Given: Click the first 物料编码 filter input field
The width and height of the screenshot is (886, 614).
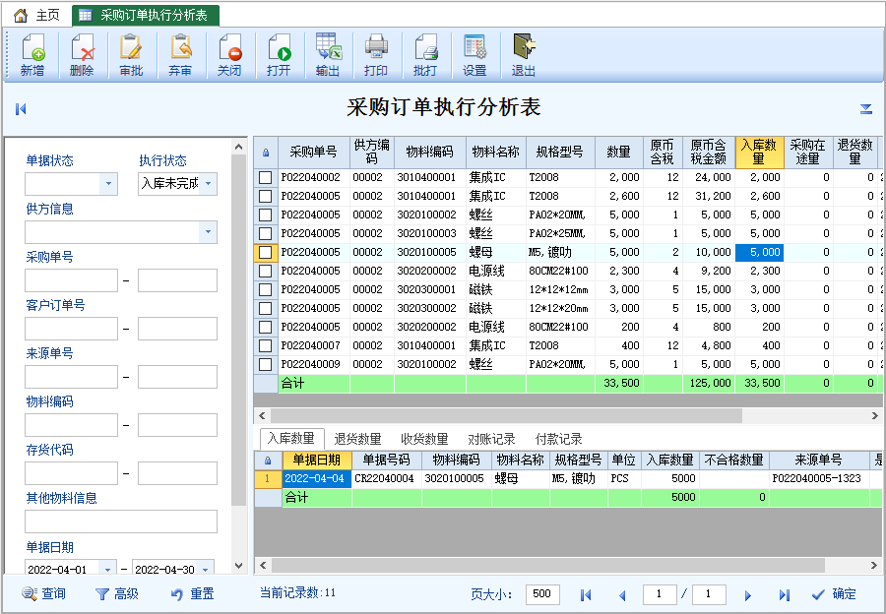Looking at the screenshot, I should tap(71, 425).
